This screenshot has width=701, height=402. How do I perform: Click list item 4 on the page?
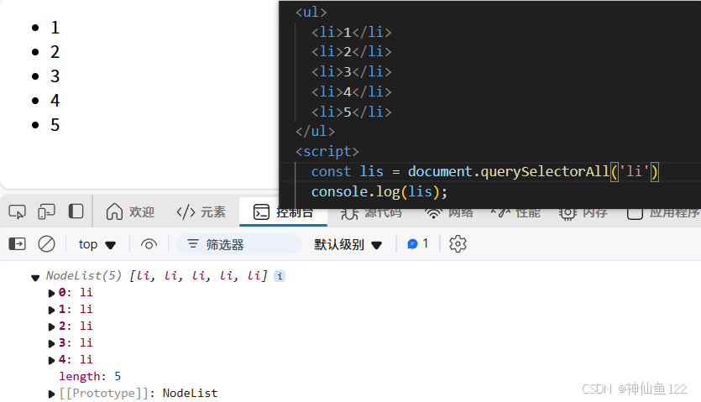coord(55,100)
